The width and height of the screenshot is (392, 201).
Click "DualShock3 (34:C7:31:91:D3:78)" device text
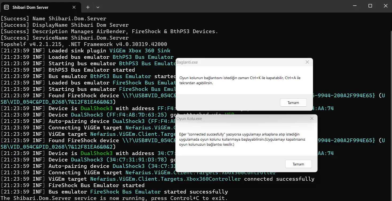click(119, 160)
